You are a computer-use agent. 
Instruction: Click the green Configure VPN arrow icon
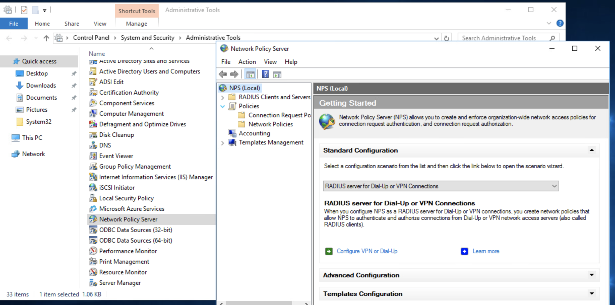tap(329, 251)
